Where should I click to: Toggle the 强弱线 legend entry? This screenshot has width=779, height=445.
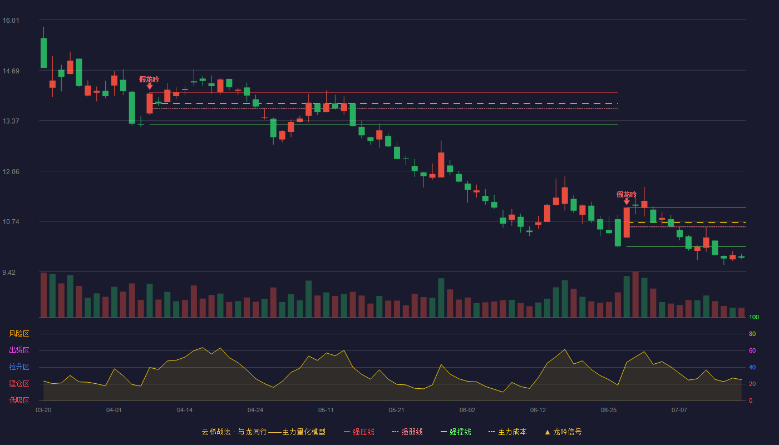coord(407,432)
